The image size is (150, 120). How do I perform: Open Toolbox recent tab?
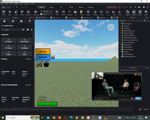click(x=21, y=21)
